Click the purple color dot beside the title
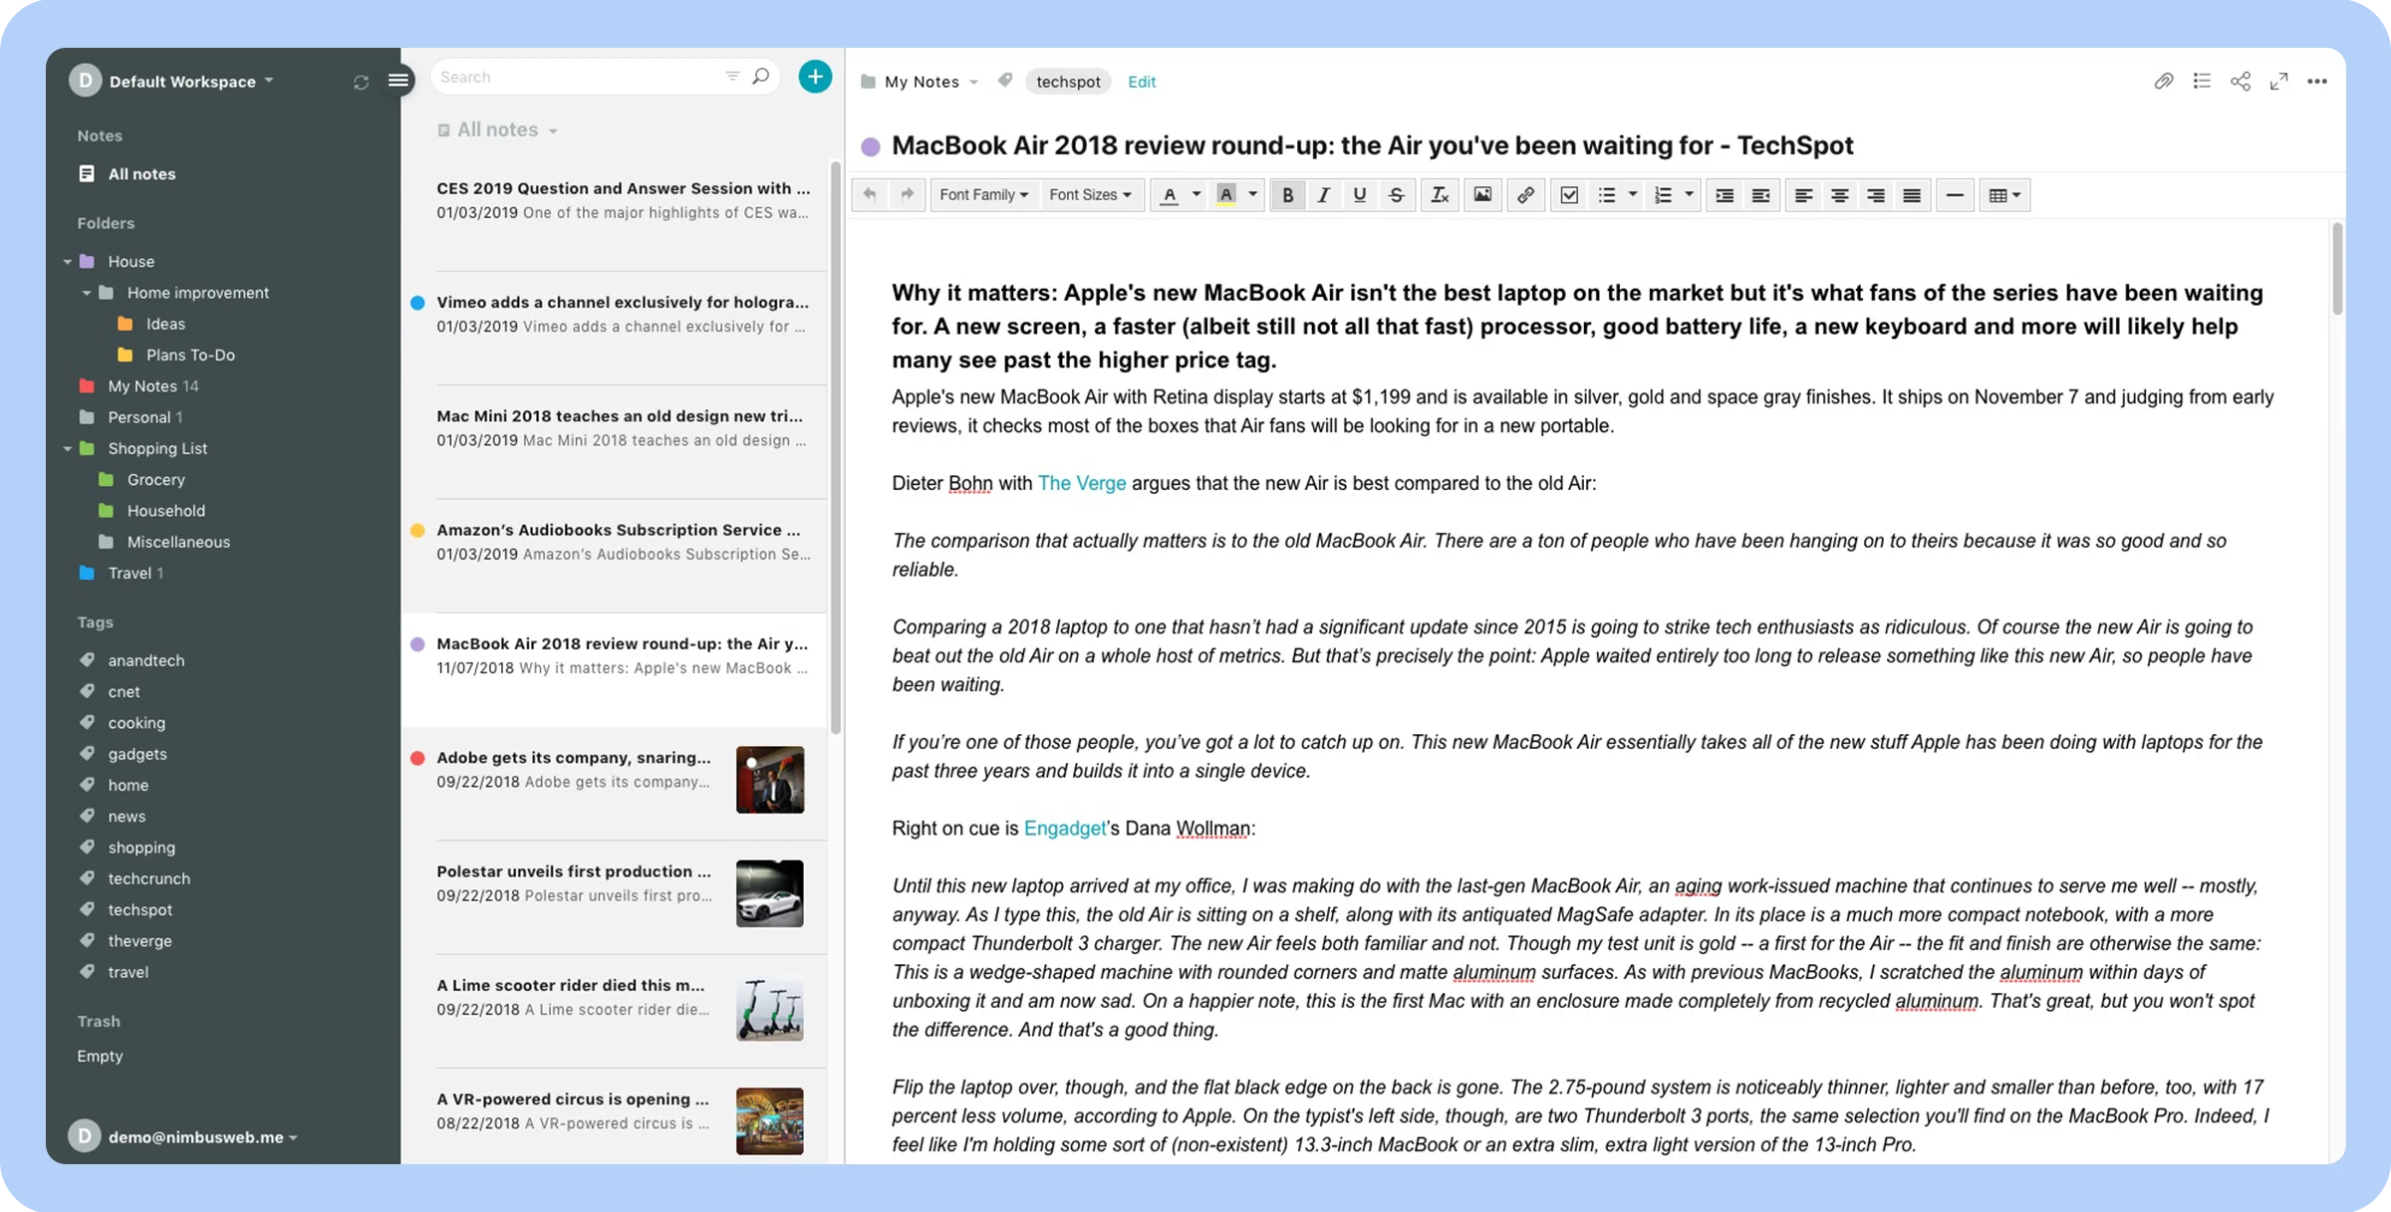The width and height of the screenshot is (2391, 1212). pyautogui.click(x=871, y=146)
